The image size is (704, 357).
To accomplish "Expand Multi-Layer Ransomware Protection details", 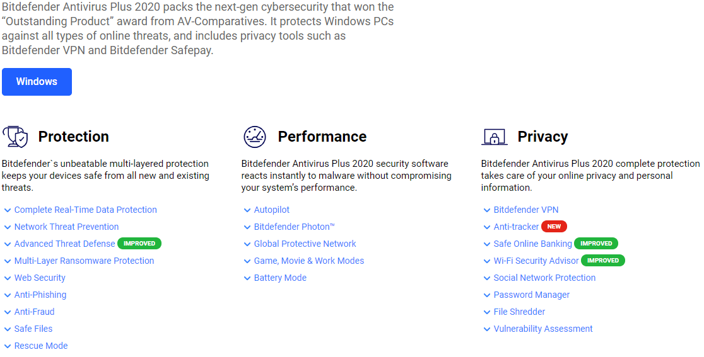I will 84,261.
